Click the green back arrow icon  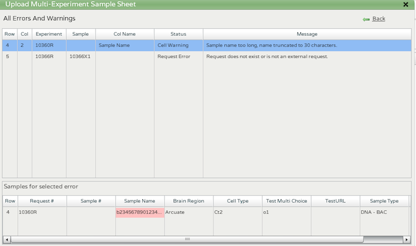pyautogui.click(x=366, y=20)
